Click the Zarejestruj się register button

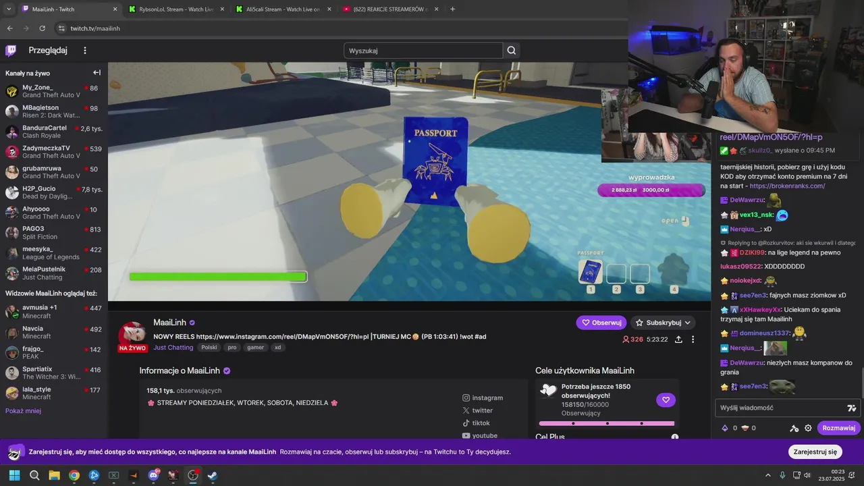pos(815,452)
